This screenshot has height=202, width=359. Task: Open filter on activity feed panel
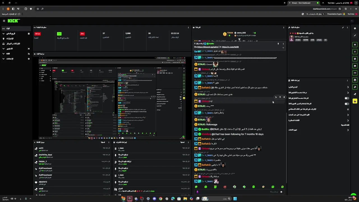[103, 142]
